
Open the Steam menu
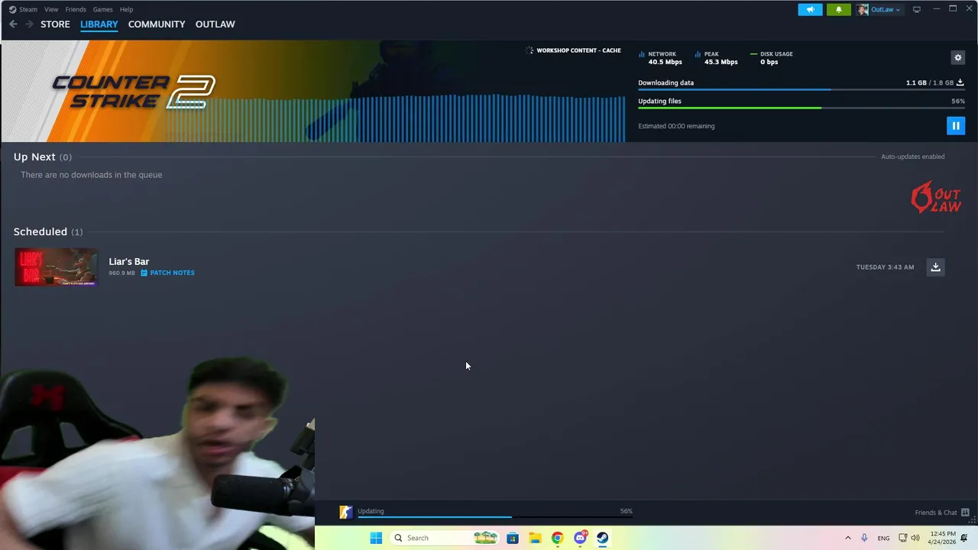tap(22, 9)
